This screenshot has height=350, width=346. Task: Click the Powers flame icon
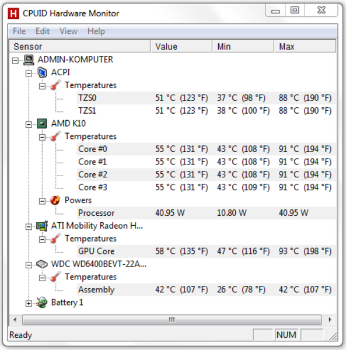tap(55, 201)
